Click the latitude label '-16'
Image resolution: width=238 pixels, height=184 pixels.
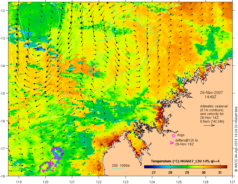3,121
